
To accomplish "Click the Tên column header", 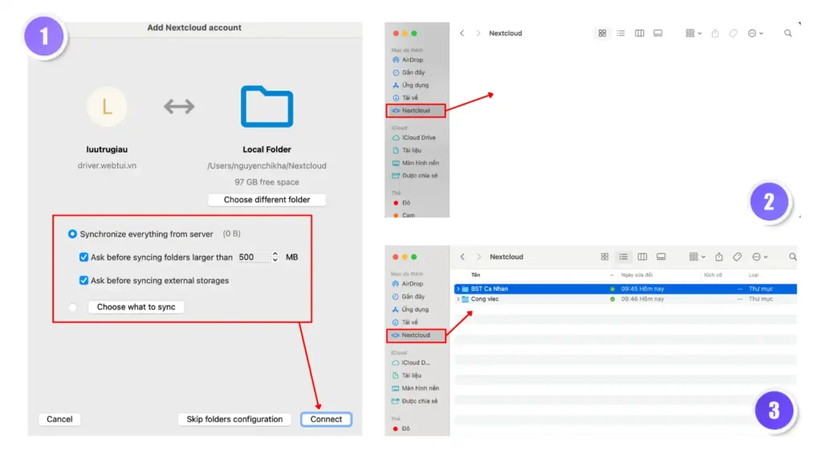I will point(475,275).
